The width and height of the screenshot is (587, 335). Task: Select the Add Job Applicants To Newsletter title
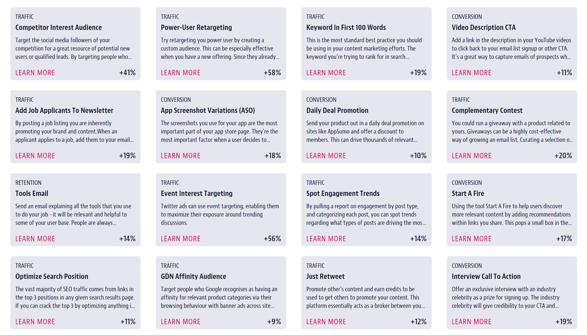(x=64, y=110)
